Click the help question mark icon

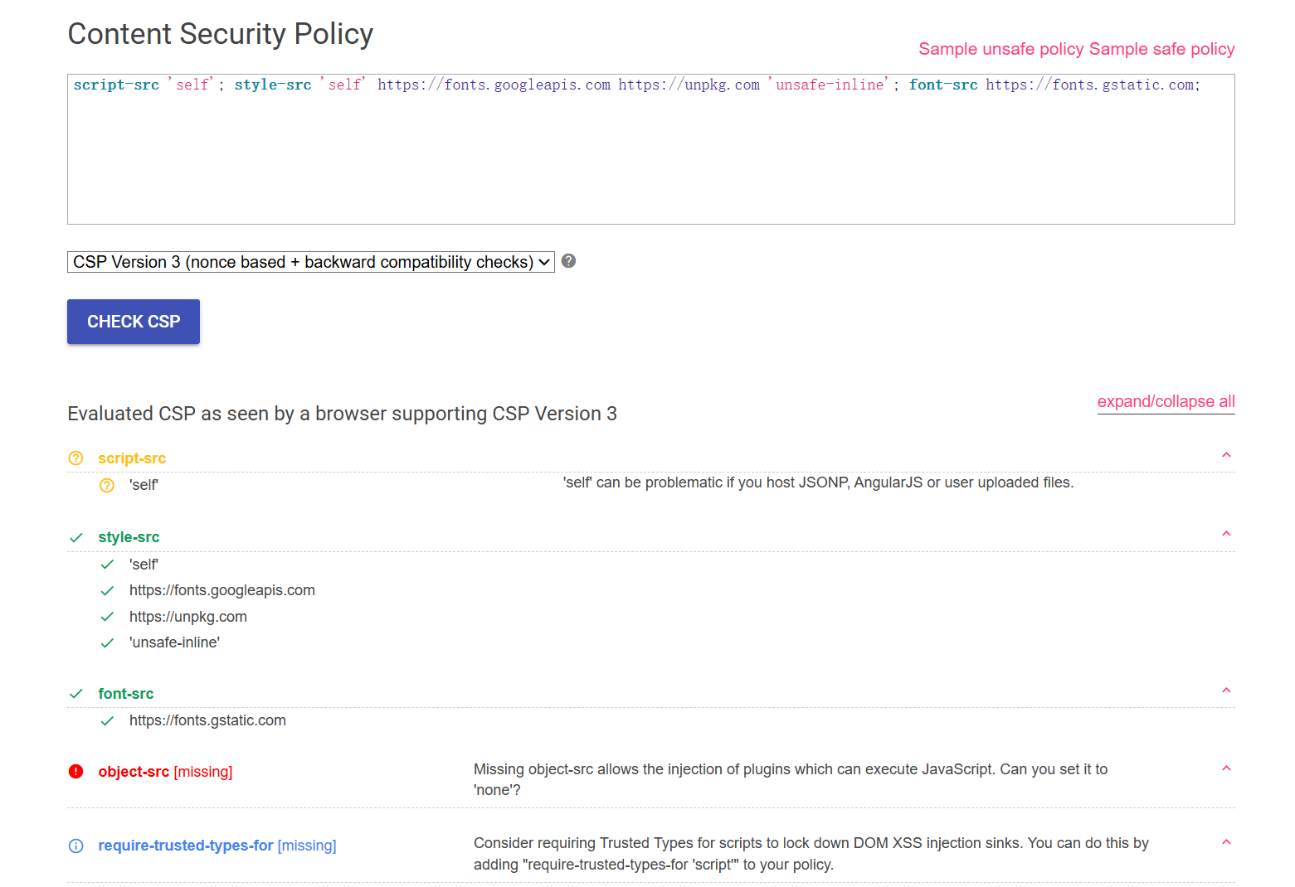pyautogui.click(x=568, y=261)
